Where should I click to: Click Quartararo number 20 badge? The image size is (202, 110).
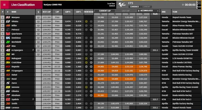tap(8, 34)
